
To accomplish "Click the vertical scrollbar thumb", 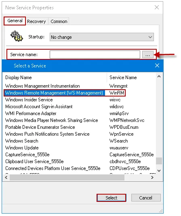I will coord(159,161).
